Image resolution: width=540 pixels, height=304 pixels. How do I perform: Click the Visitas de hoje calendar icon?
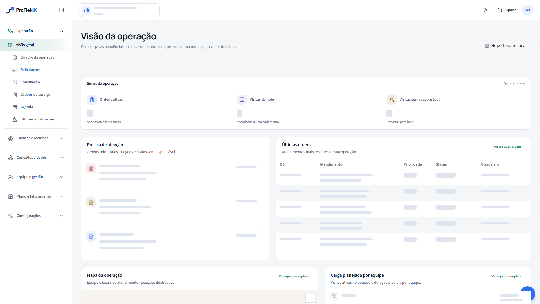coord(242,100)
